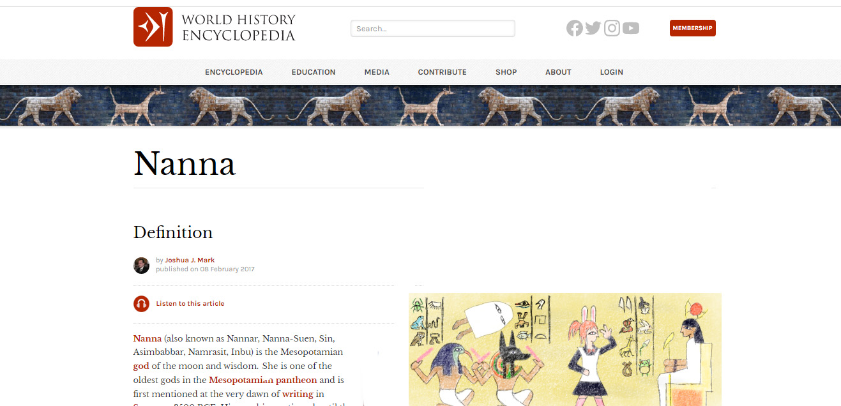This screenshot has height=406, width=841.
Task: Open the About menu
Action: (x=558, y=72)
